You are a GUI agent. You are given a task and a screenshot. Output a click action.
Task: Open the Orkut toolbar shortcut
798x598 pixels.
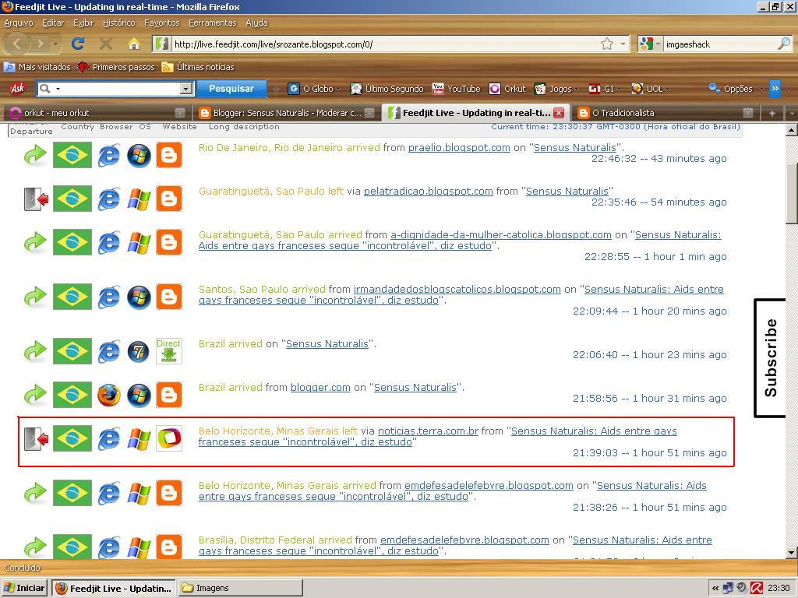(x=507, y=89)
